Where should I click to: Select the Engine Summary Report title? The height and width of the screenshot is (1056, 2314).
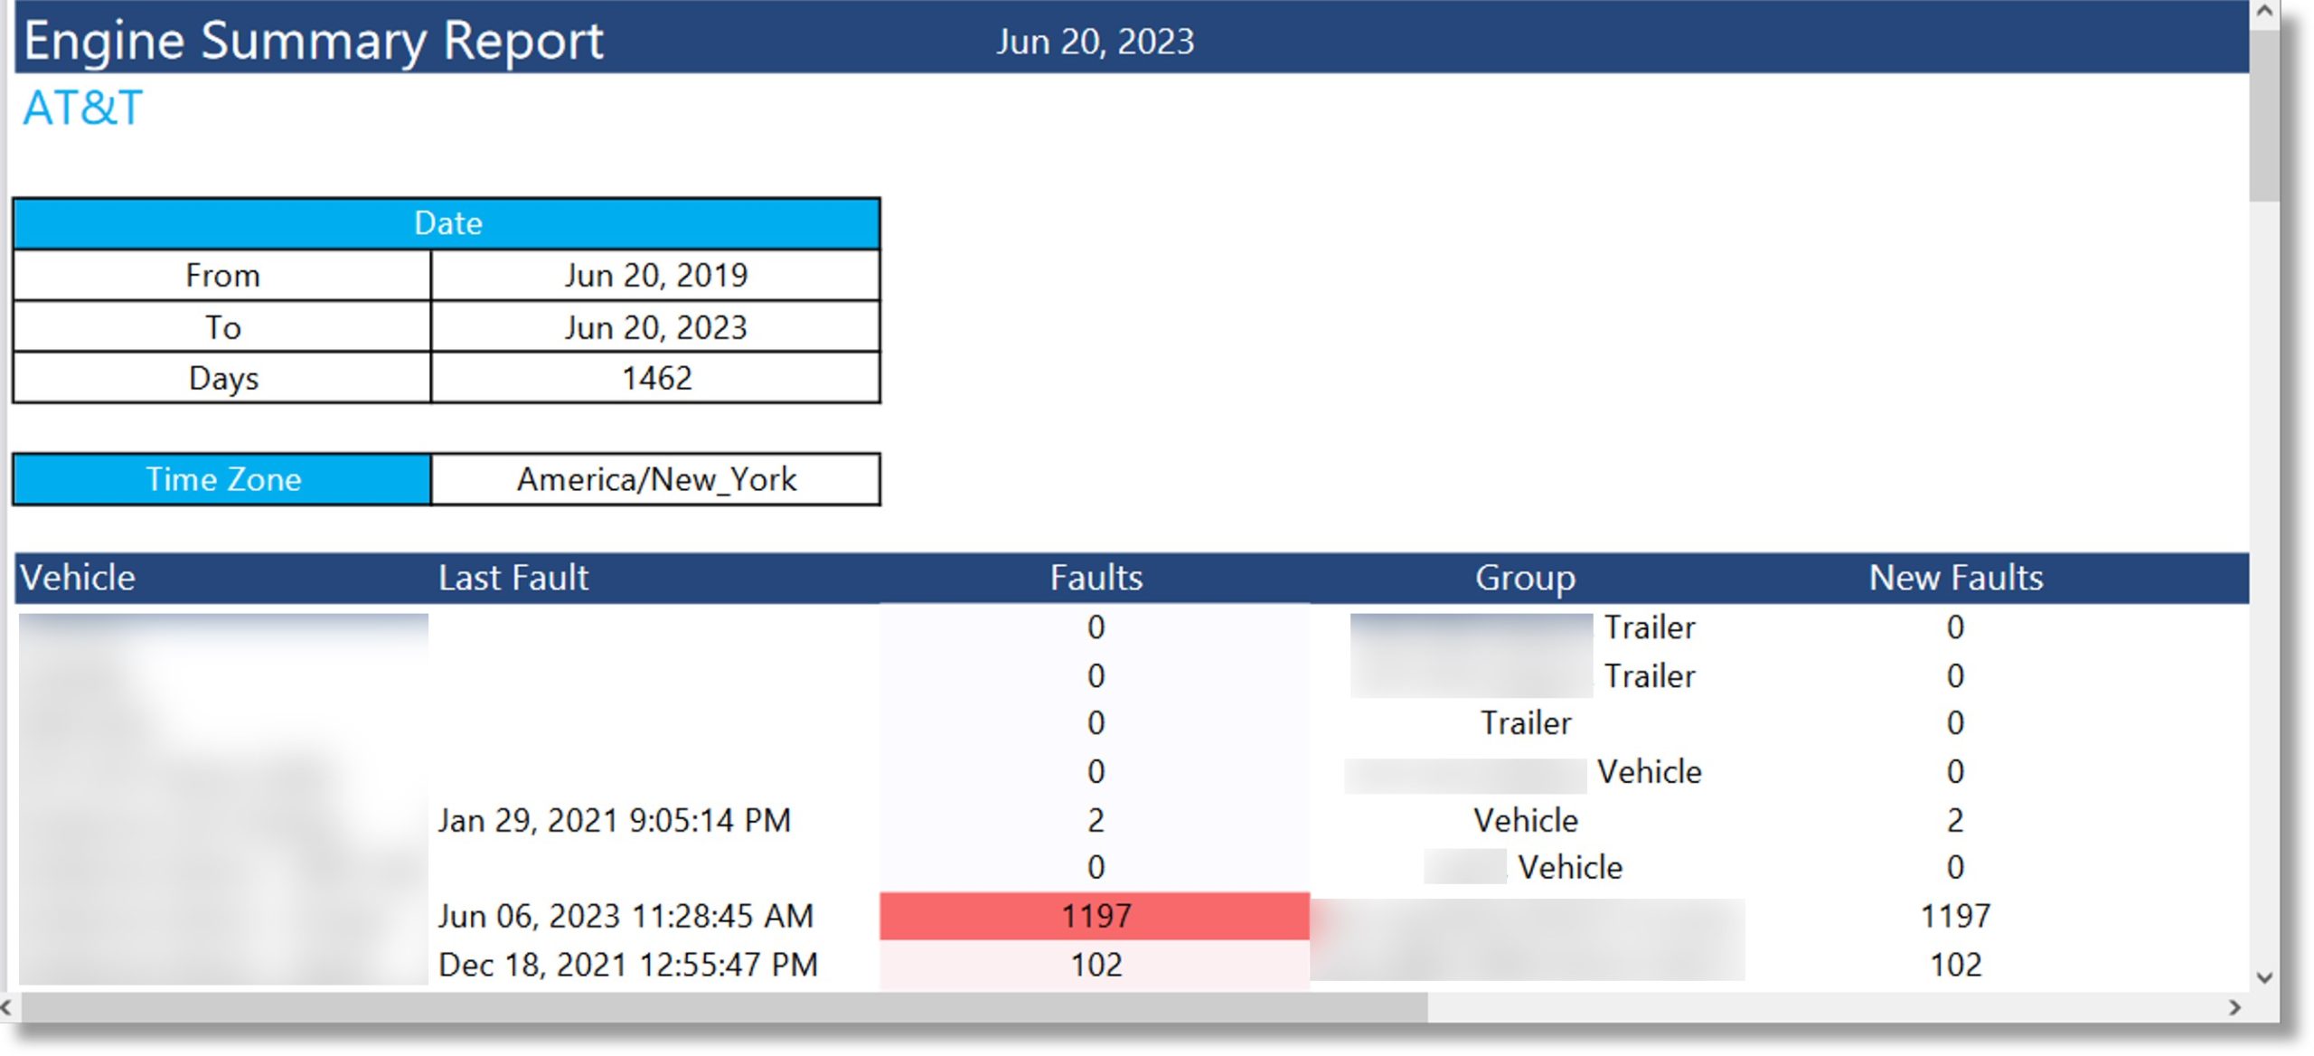point(313,41)
